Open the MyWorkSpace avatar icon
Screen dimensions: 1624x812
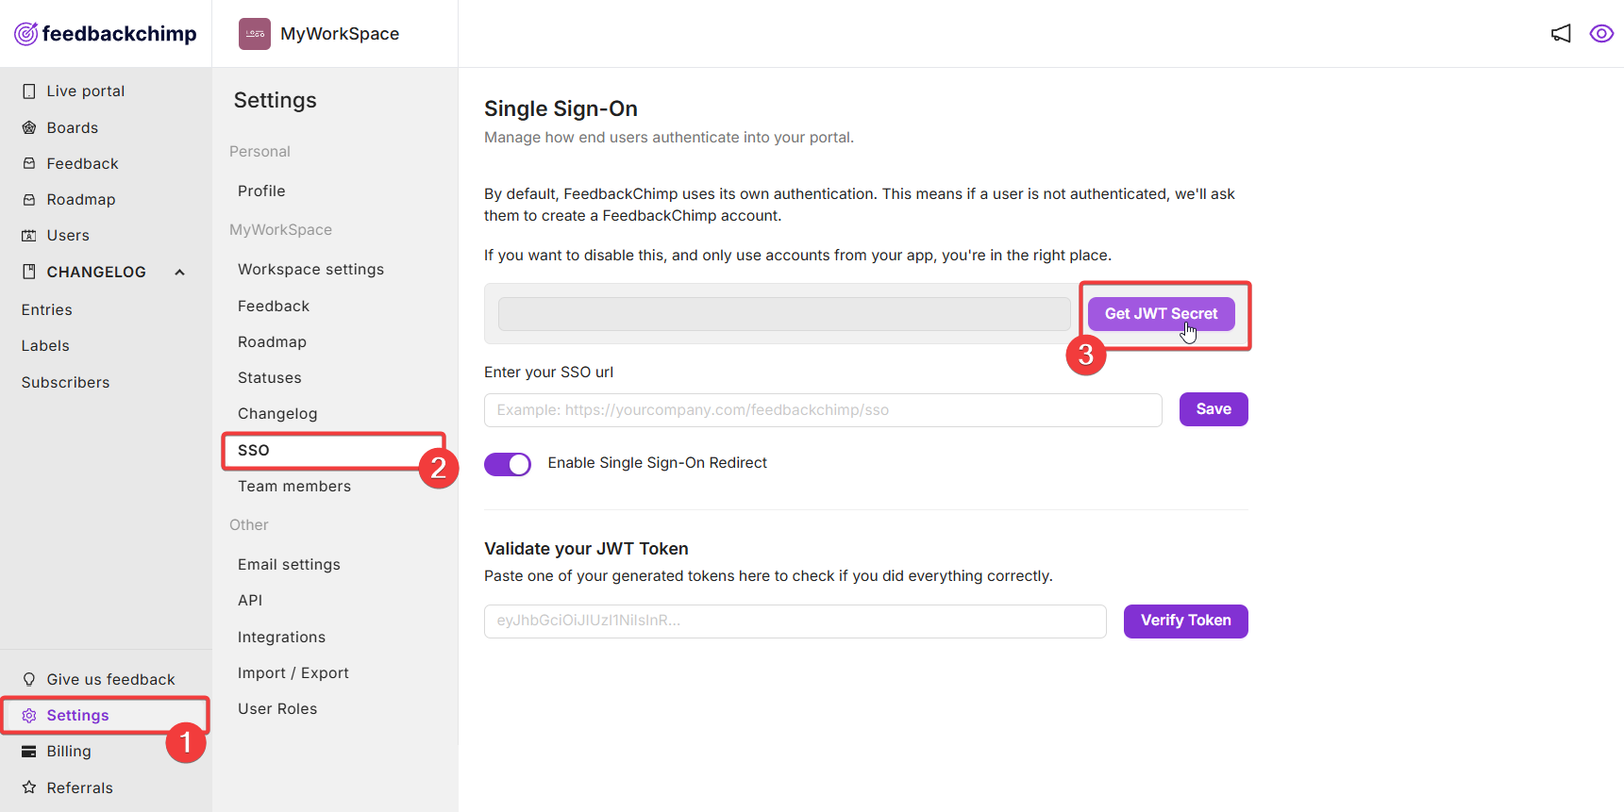coord(255,34)
